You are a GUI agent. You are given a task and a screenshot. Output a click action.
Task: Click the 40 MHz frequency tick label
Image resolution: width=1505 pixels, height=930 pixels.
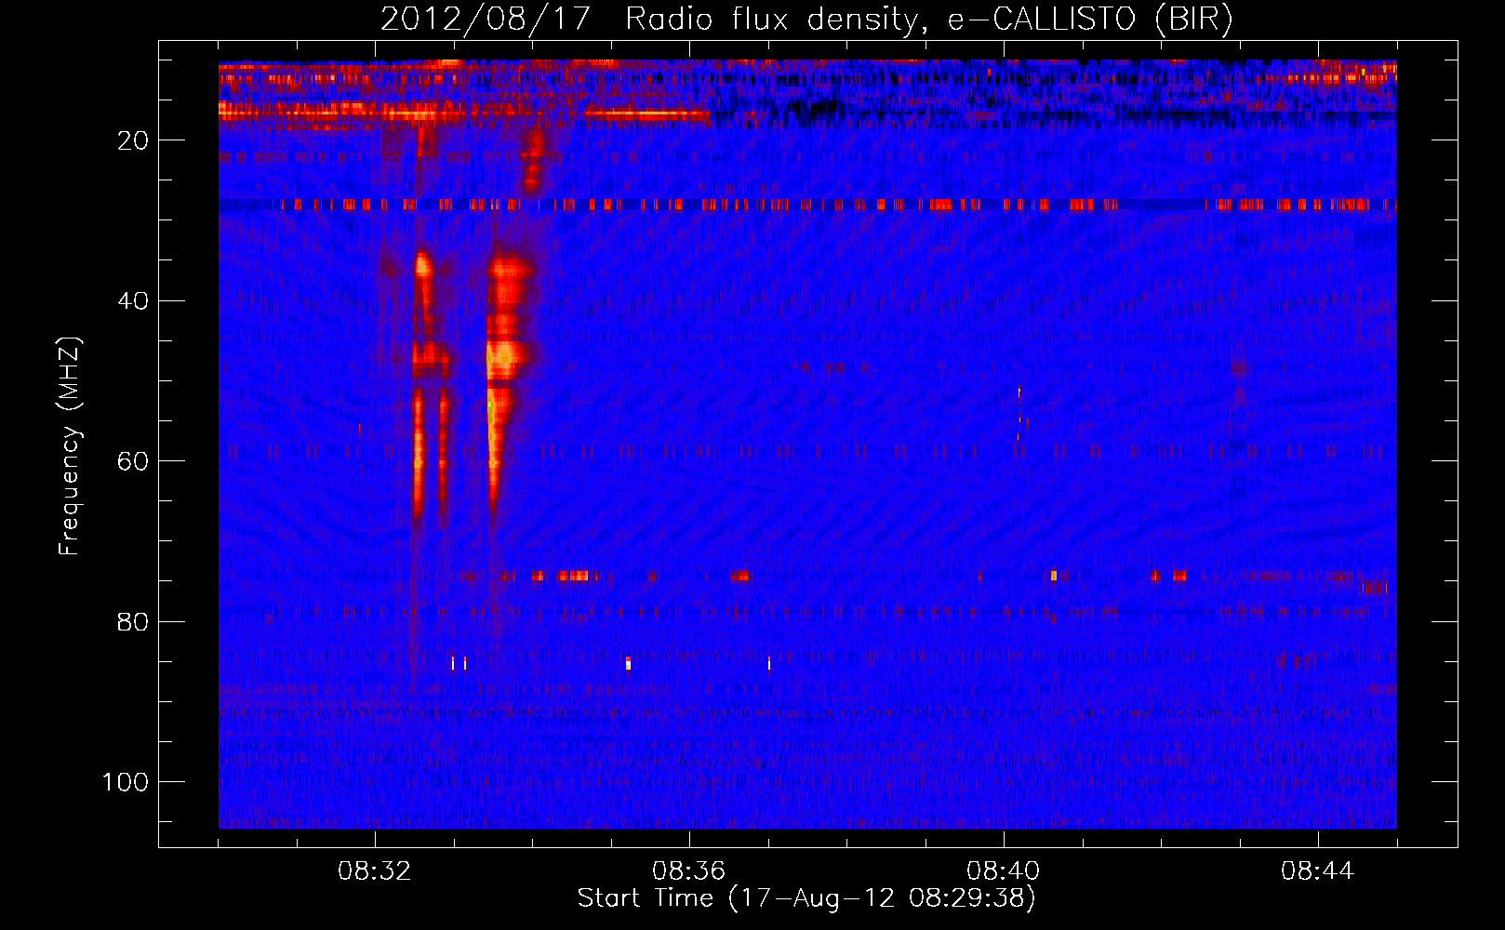tap(133, 301)
